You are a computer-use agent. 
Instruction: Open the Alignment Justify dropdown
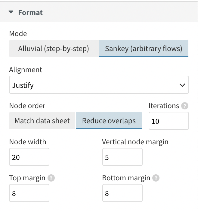[99, 85]
